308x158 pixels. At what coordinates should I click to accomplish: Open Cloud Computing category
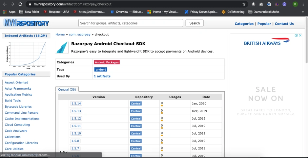[x=17, y=125]
